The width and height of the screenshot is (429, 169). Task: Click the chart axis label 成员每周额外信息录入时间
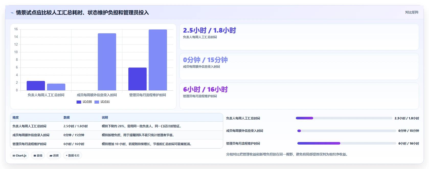[97, 95]
